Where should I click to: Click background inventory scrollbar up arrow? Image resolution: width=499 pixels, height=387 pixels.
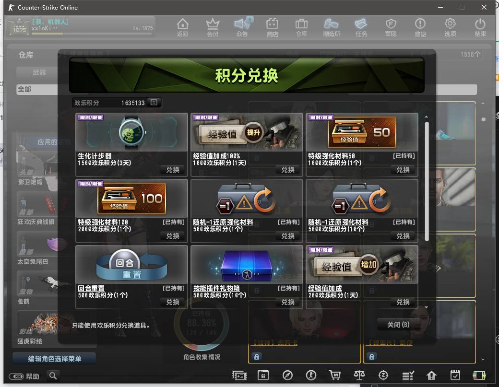point(483,104)
